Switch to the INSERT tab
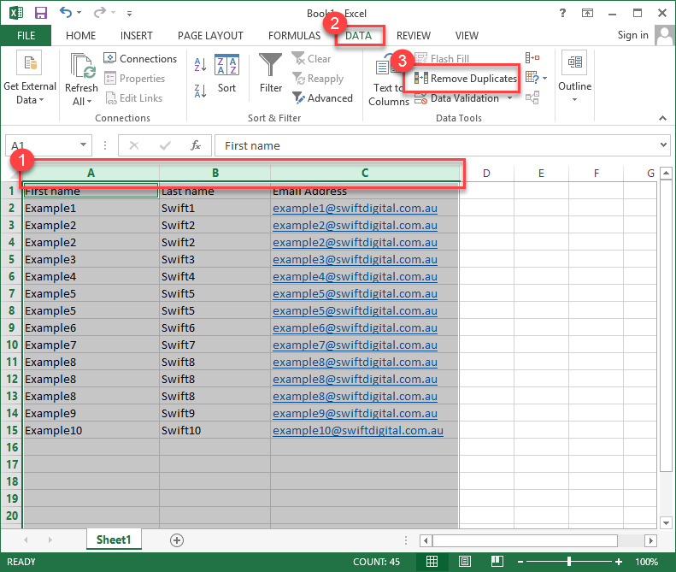The height and width of the screenshot is (572, 676). pos(136,35)
